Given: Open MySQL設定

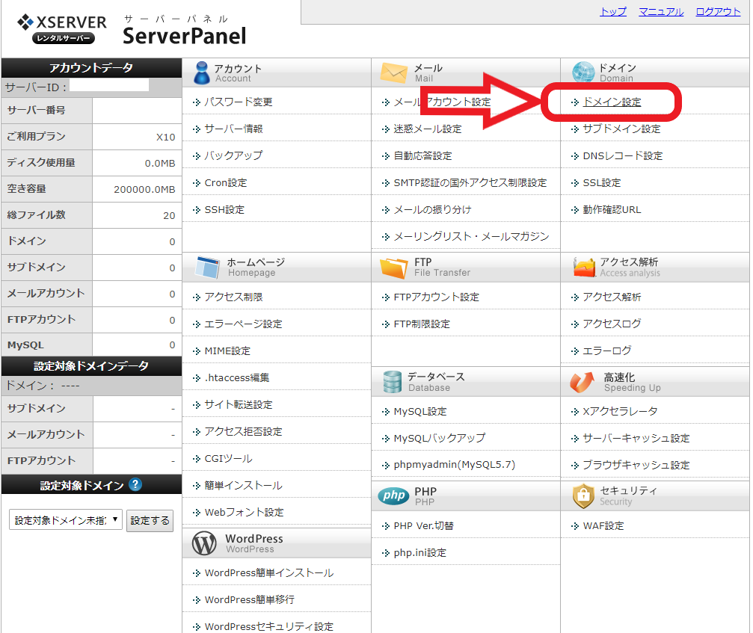Looking at the screenshot, I should [420, 411].
